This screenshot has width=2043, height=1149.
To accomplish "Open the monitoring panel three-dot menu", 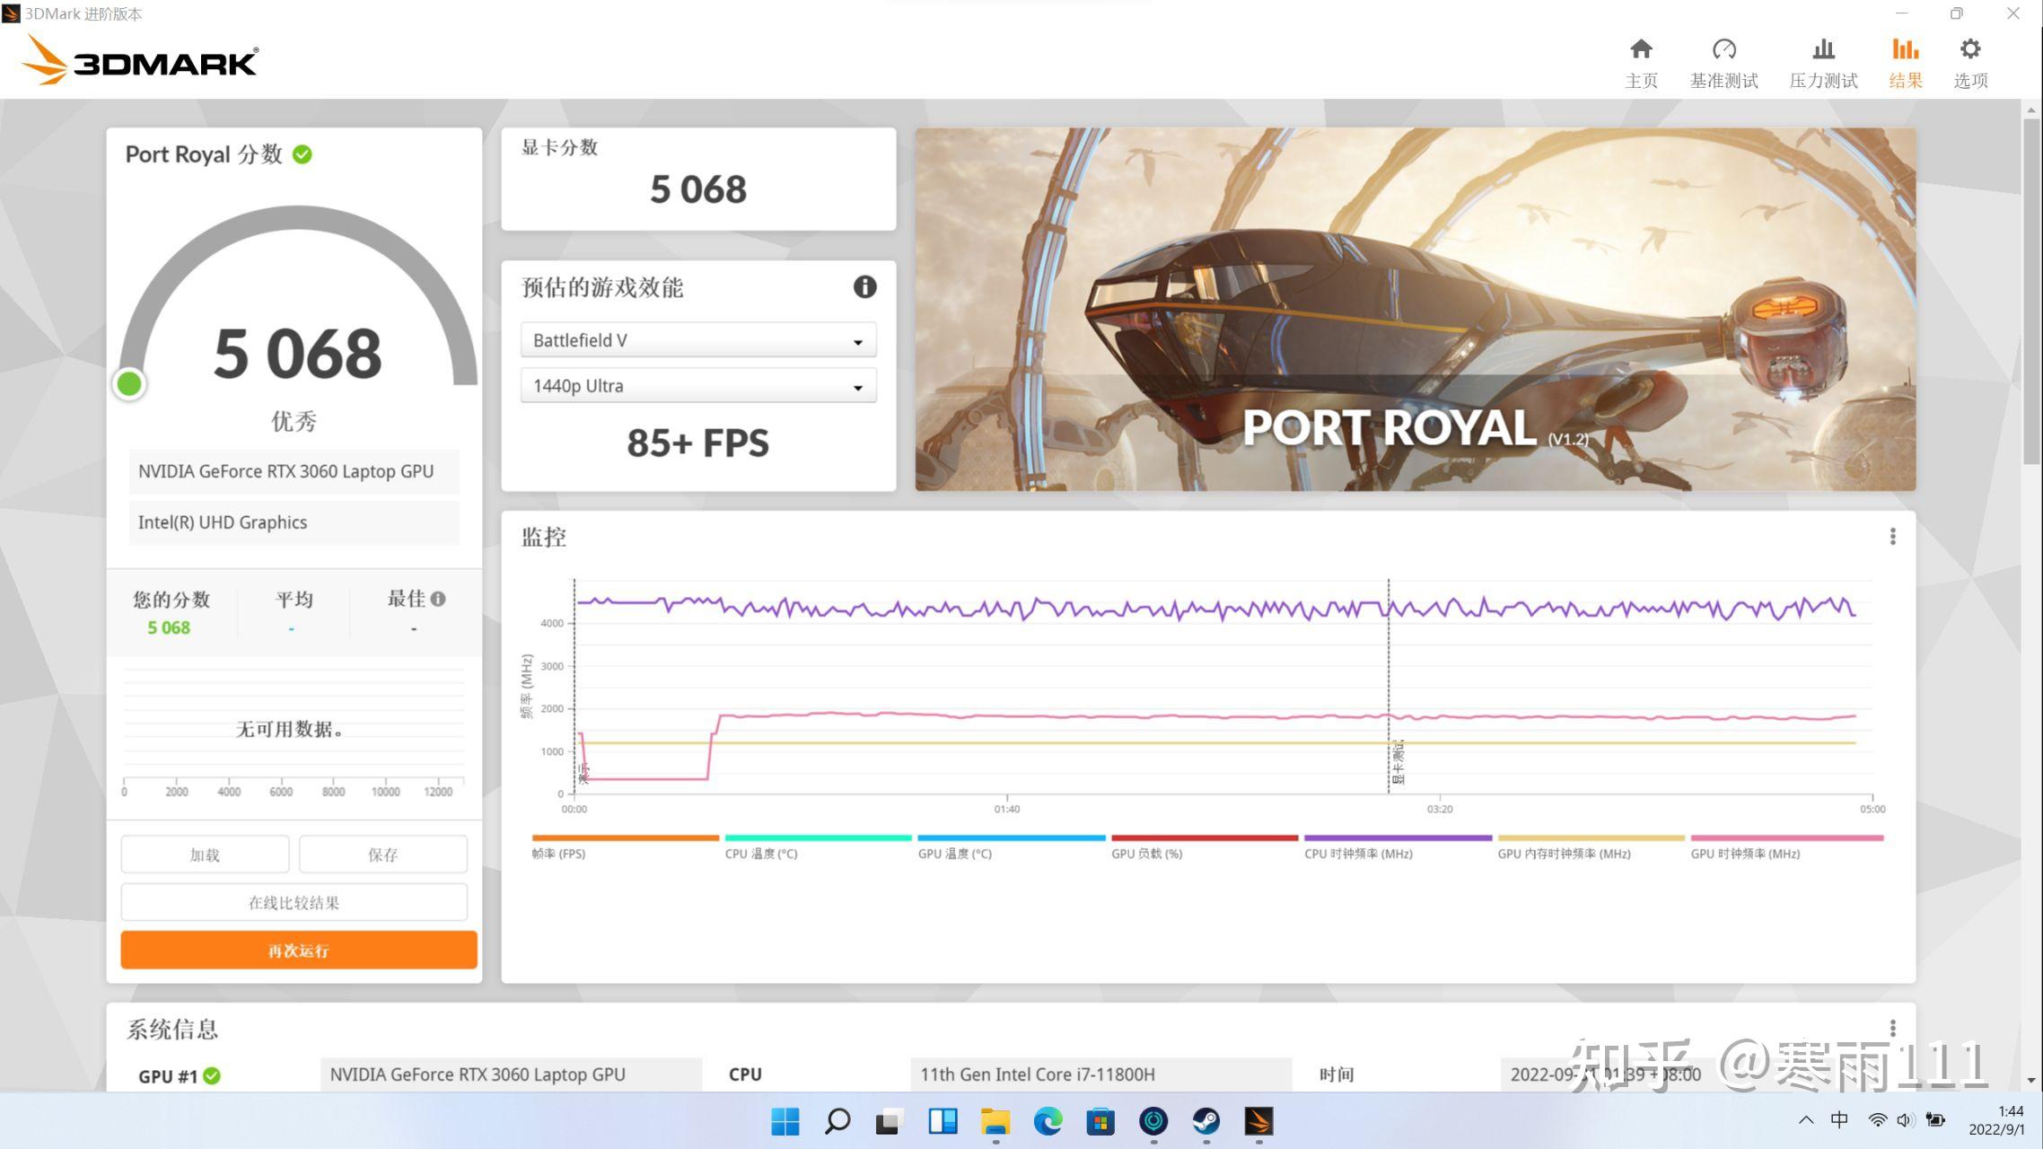I will pos(1892,537).
